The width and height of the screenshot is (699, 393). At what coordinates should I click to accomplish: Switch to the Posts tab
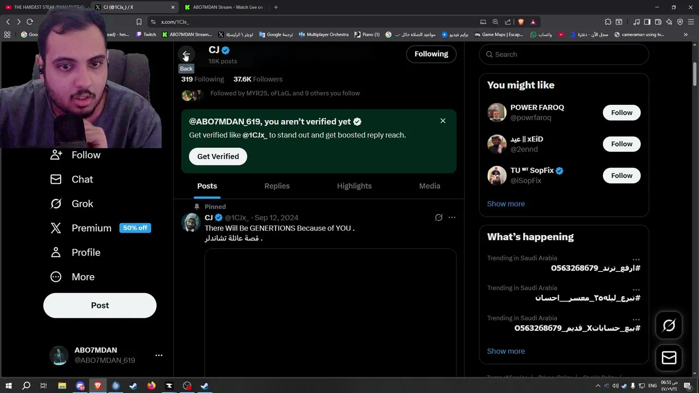[207, 186]
